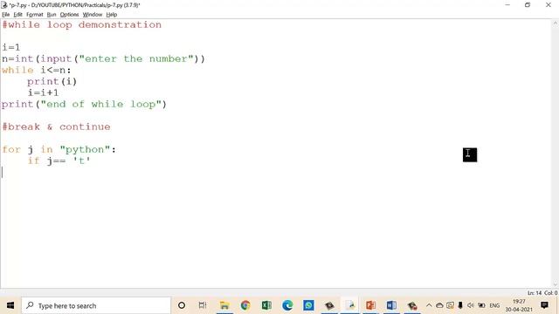The height and width of the screenshot is (314, 559).
Task: Open Task View from taskbar
Action: click(x=203, y=305)
